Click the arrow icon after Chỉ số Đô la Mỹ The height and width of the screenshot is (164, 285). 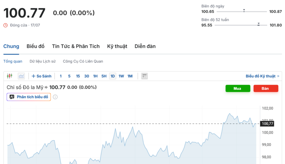pos(46,88)
